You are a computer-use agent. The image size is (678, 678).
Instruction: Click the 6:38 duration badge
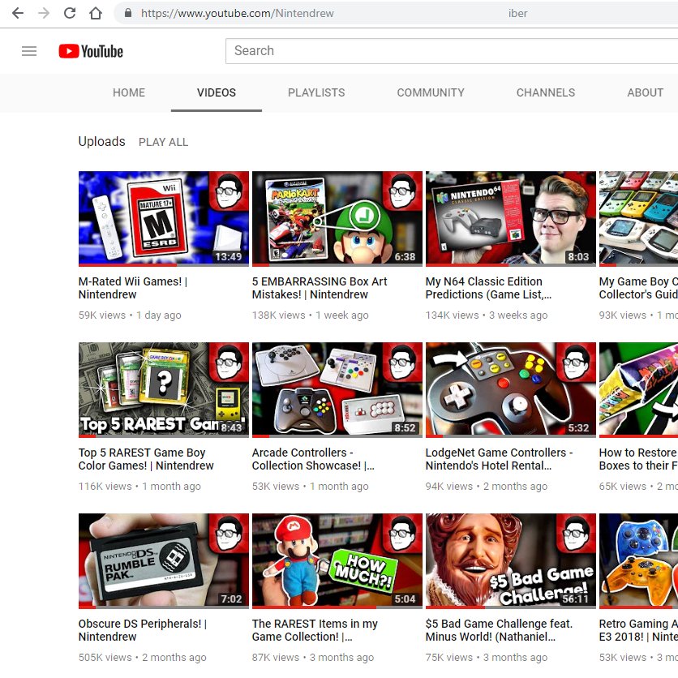coord(405,257)
